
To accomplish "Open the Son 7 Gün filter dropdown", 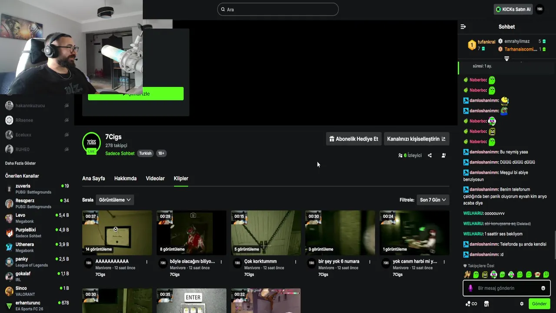I will [433, 200].
